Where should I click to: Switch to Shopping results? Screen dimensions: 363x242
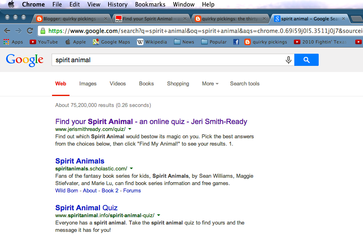pos(178,84)
